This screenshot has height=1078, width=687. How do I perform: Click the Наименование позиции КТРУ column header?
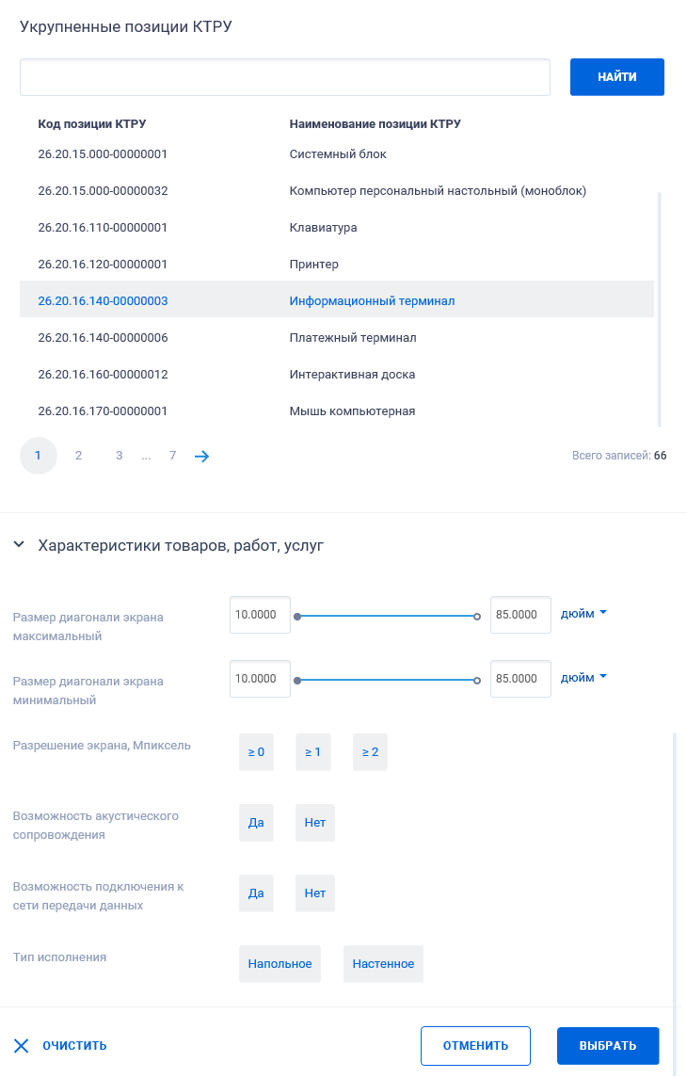click(375, 124)
